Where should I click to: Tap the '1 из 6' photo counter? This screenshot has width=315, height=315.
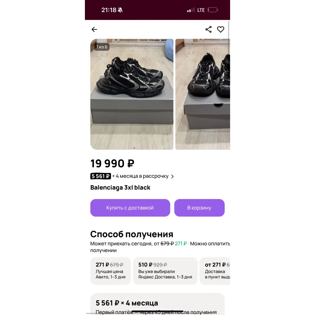(102, 47)
